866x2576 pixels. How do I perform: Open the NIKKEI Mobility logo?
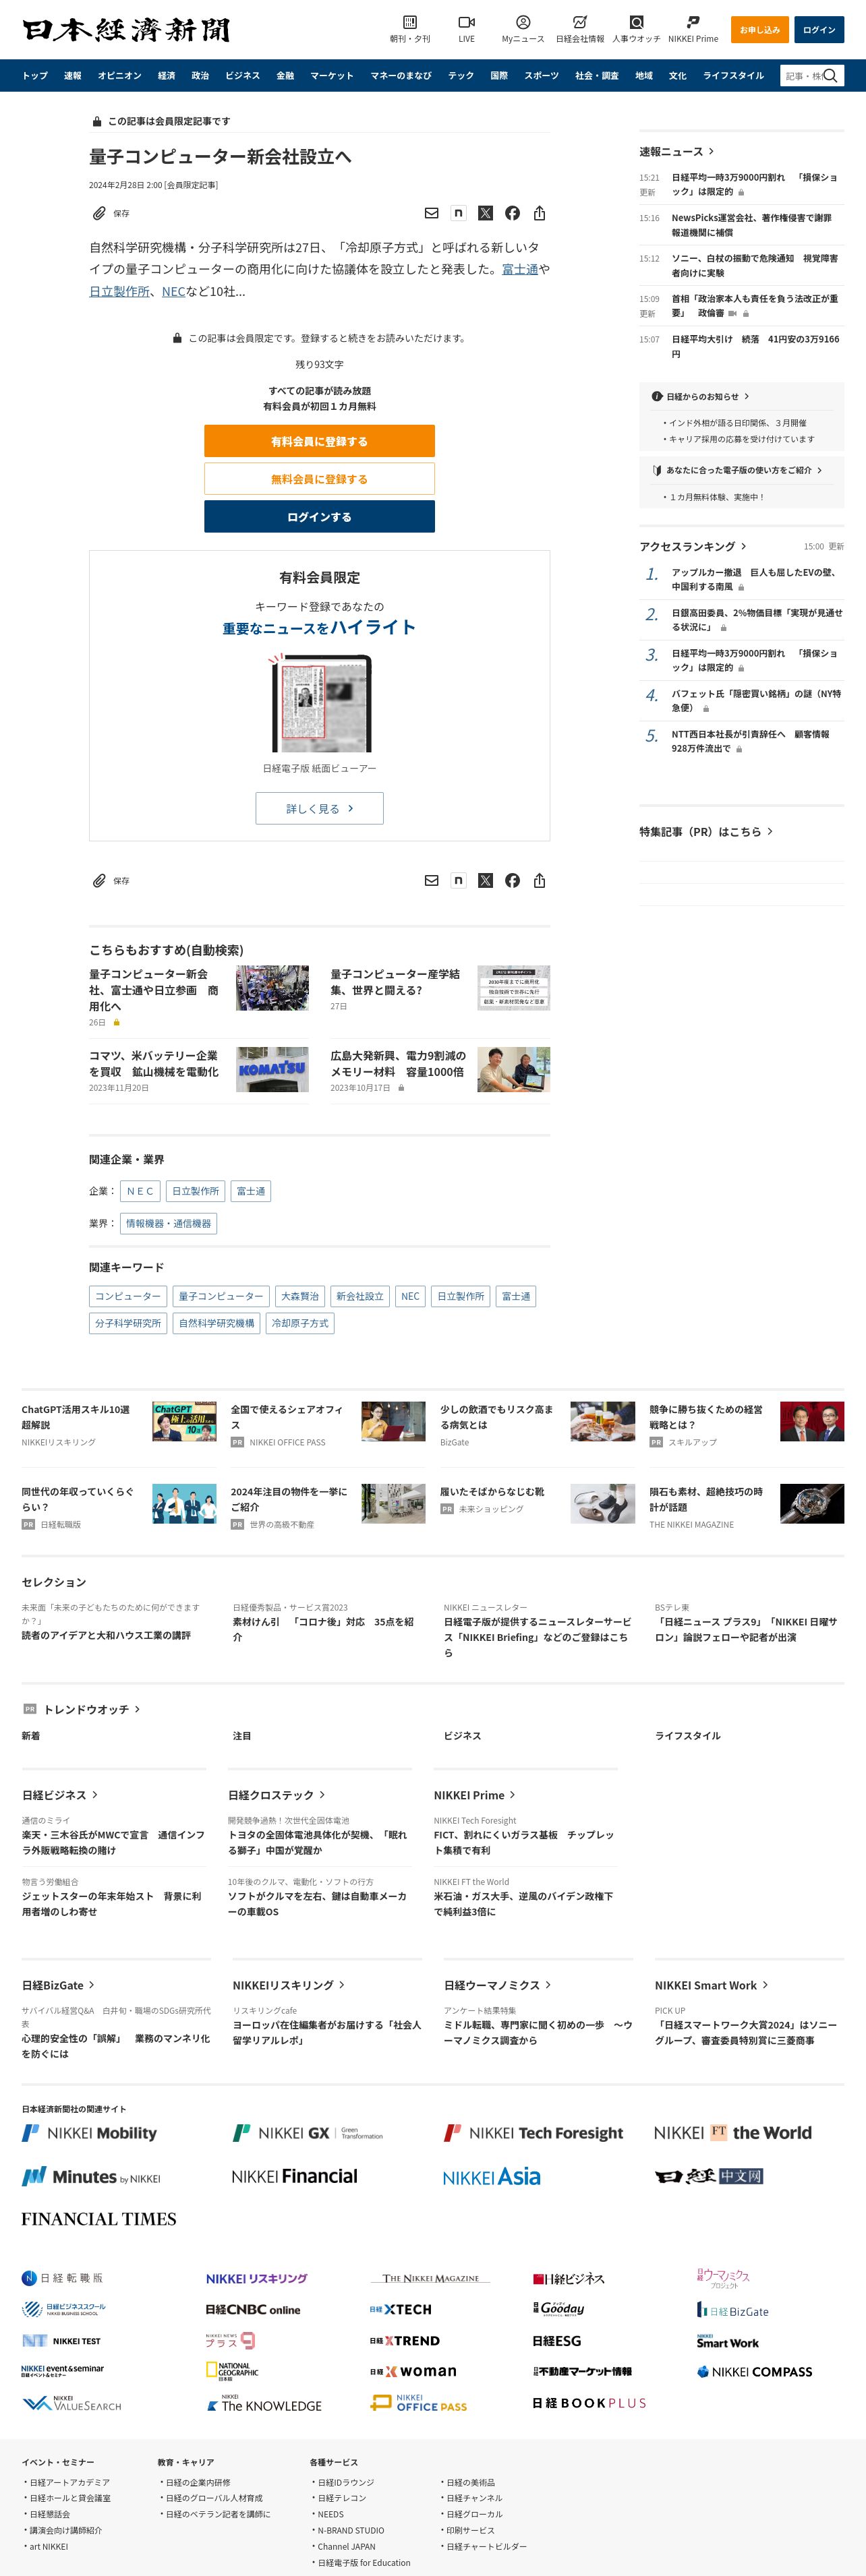point(90,2133)
